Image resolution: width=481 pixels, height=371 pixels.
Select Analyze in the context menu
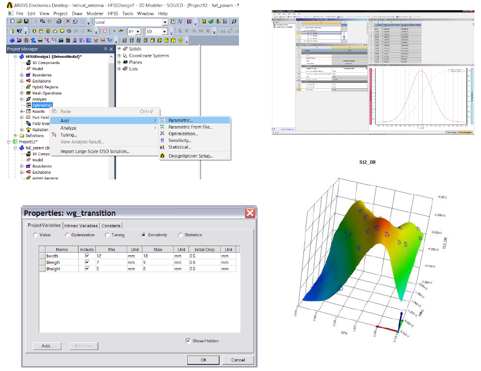[x=104, y=128]
